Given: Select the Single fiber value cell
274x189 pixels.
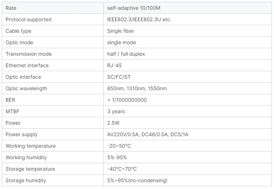Looking at the screenshot, I should pos(188,31).
